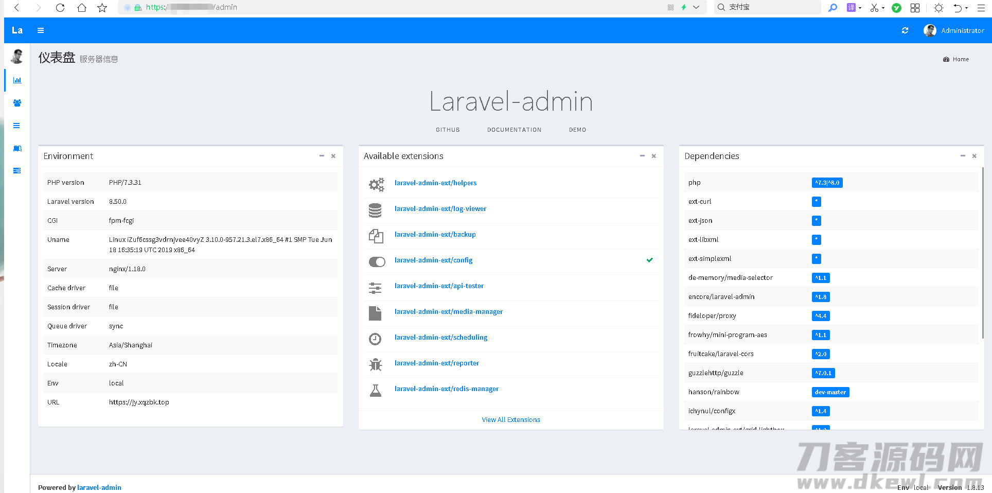Click the Dependencies panel scrollbar
The width and height of the screenshot is (992, 493).
[x=983, y=252]
